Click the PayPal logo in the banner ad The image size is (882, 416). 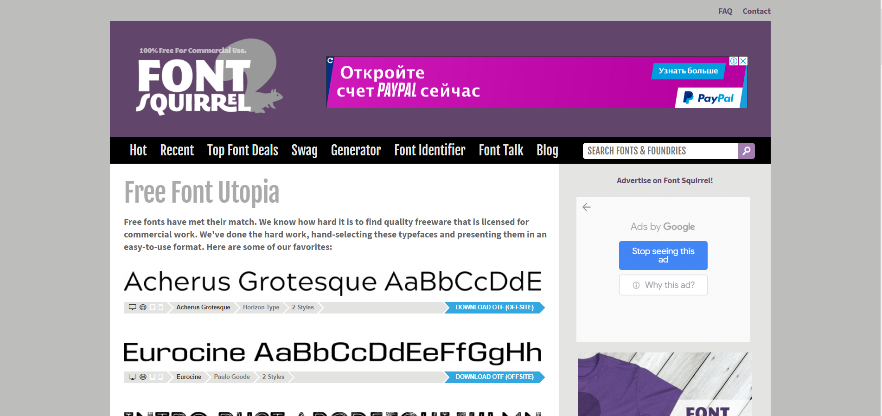pos(709,98)
